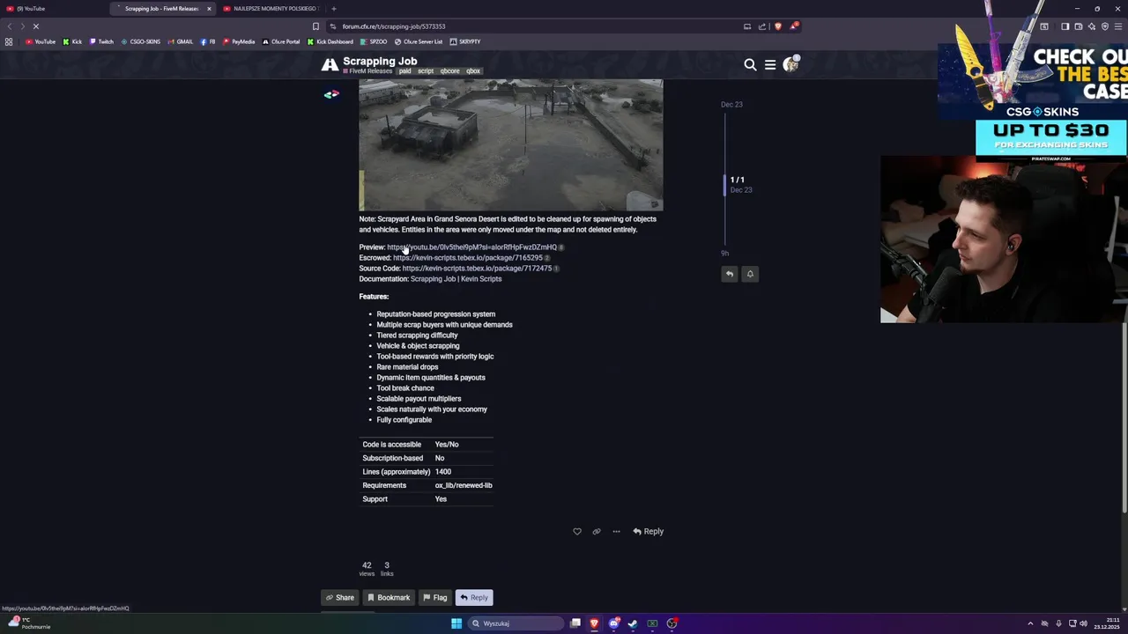
Task: Copy post link via chain icon
Action: coord(597,532)
